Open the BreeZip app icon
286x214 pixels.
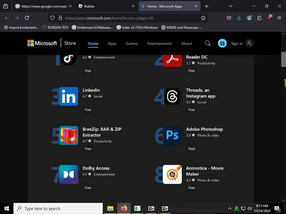click(x=69, y=135)
